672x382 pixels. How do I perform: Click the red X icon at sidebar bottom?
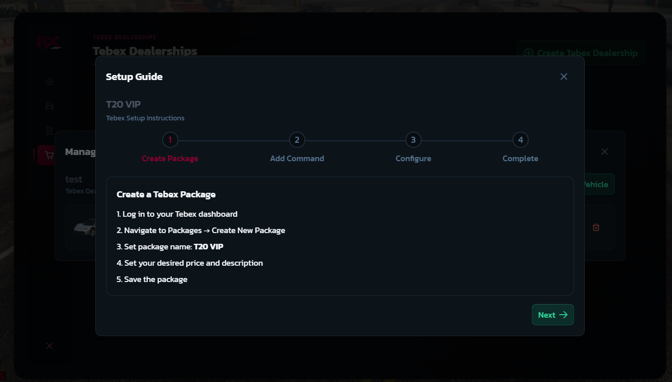(x=49, y=346)
